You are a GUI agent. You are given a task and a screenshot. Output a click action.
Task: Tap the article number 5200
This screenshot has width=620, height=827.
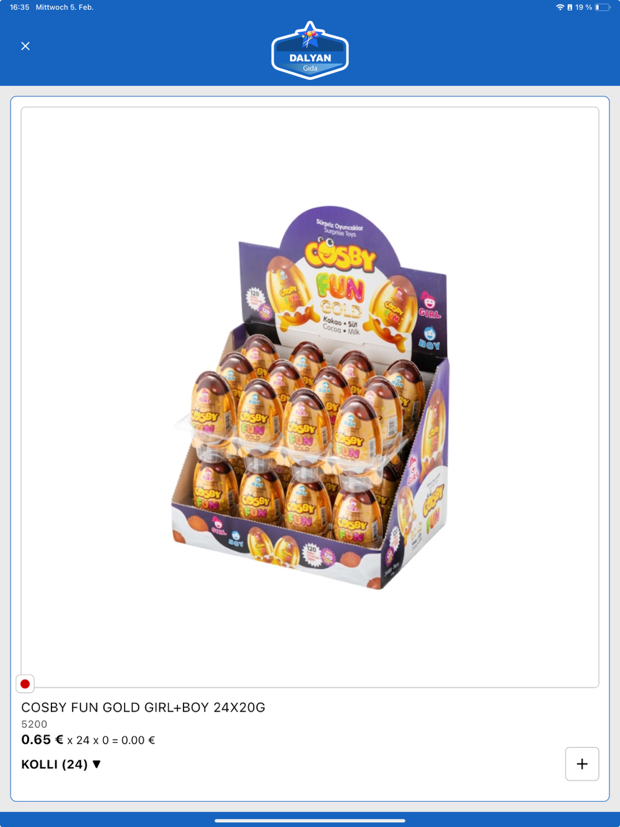[x=34, y=724]
